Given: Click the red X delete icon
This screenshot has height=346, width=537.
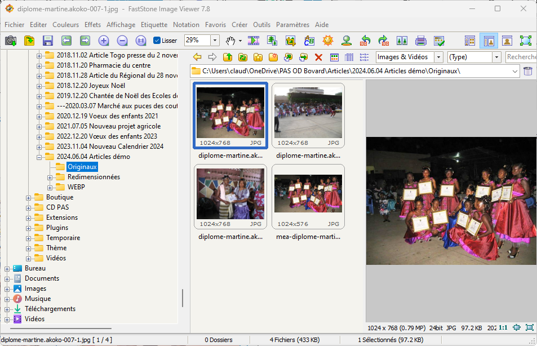Looking at the screenshot, I should click(x=318, y=57).
